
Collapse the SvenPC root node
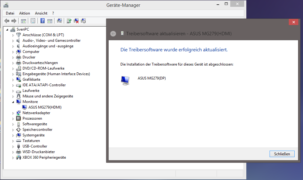coord(7,30)
